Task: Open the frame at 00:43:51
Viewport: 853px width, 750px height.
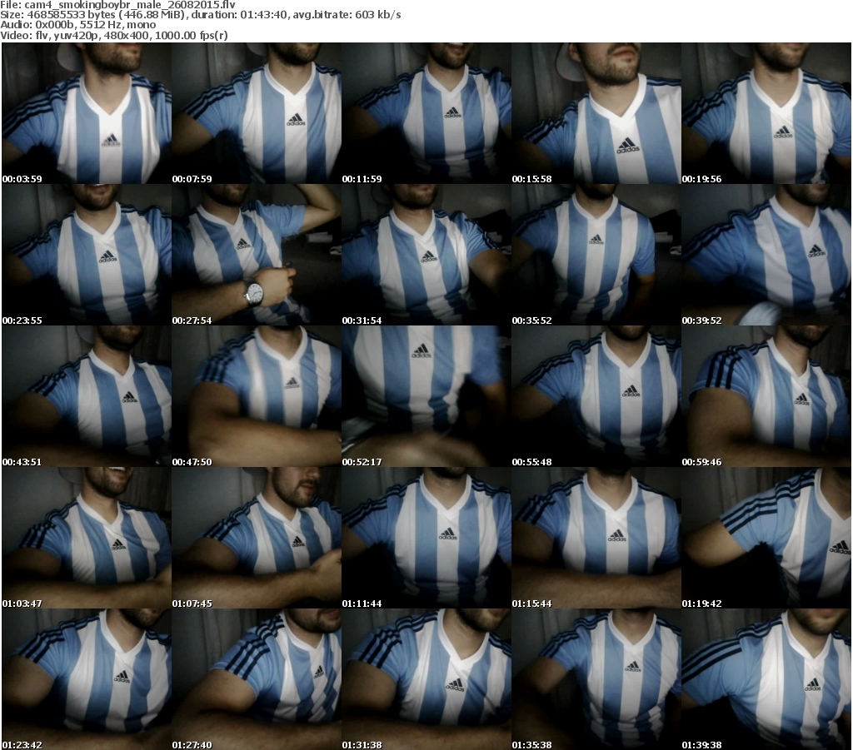Action: 87,396
